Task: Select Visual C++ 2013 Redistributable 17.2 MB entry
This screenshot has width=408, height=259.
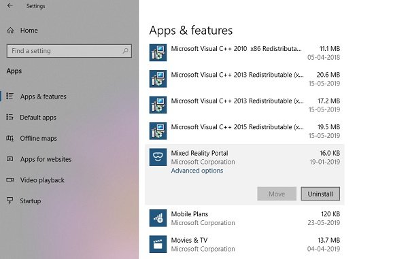Action: [x=245, y=105]
